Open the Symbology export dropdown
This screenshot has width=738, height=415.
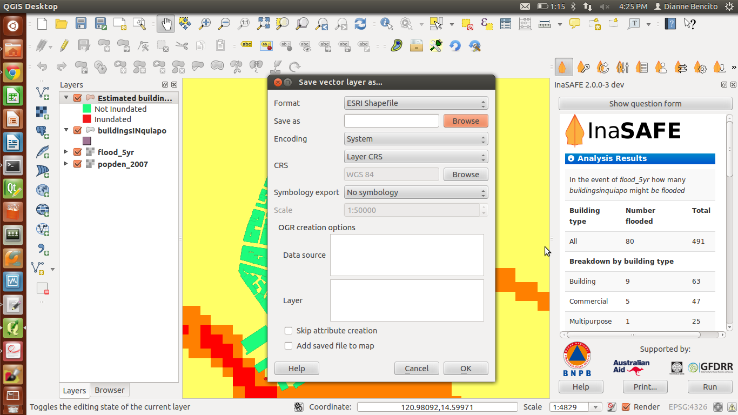point(416,192)
